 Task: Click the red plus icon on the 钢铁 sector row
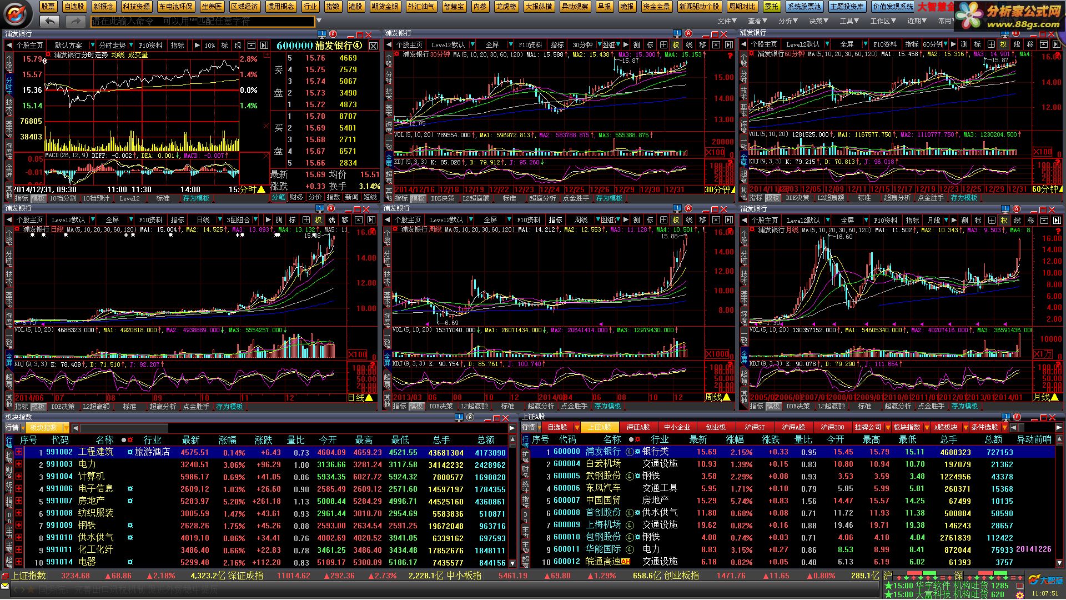(19, 526)
